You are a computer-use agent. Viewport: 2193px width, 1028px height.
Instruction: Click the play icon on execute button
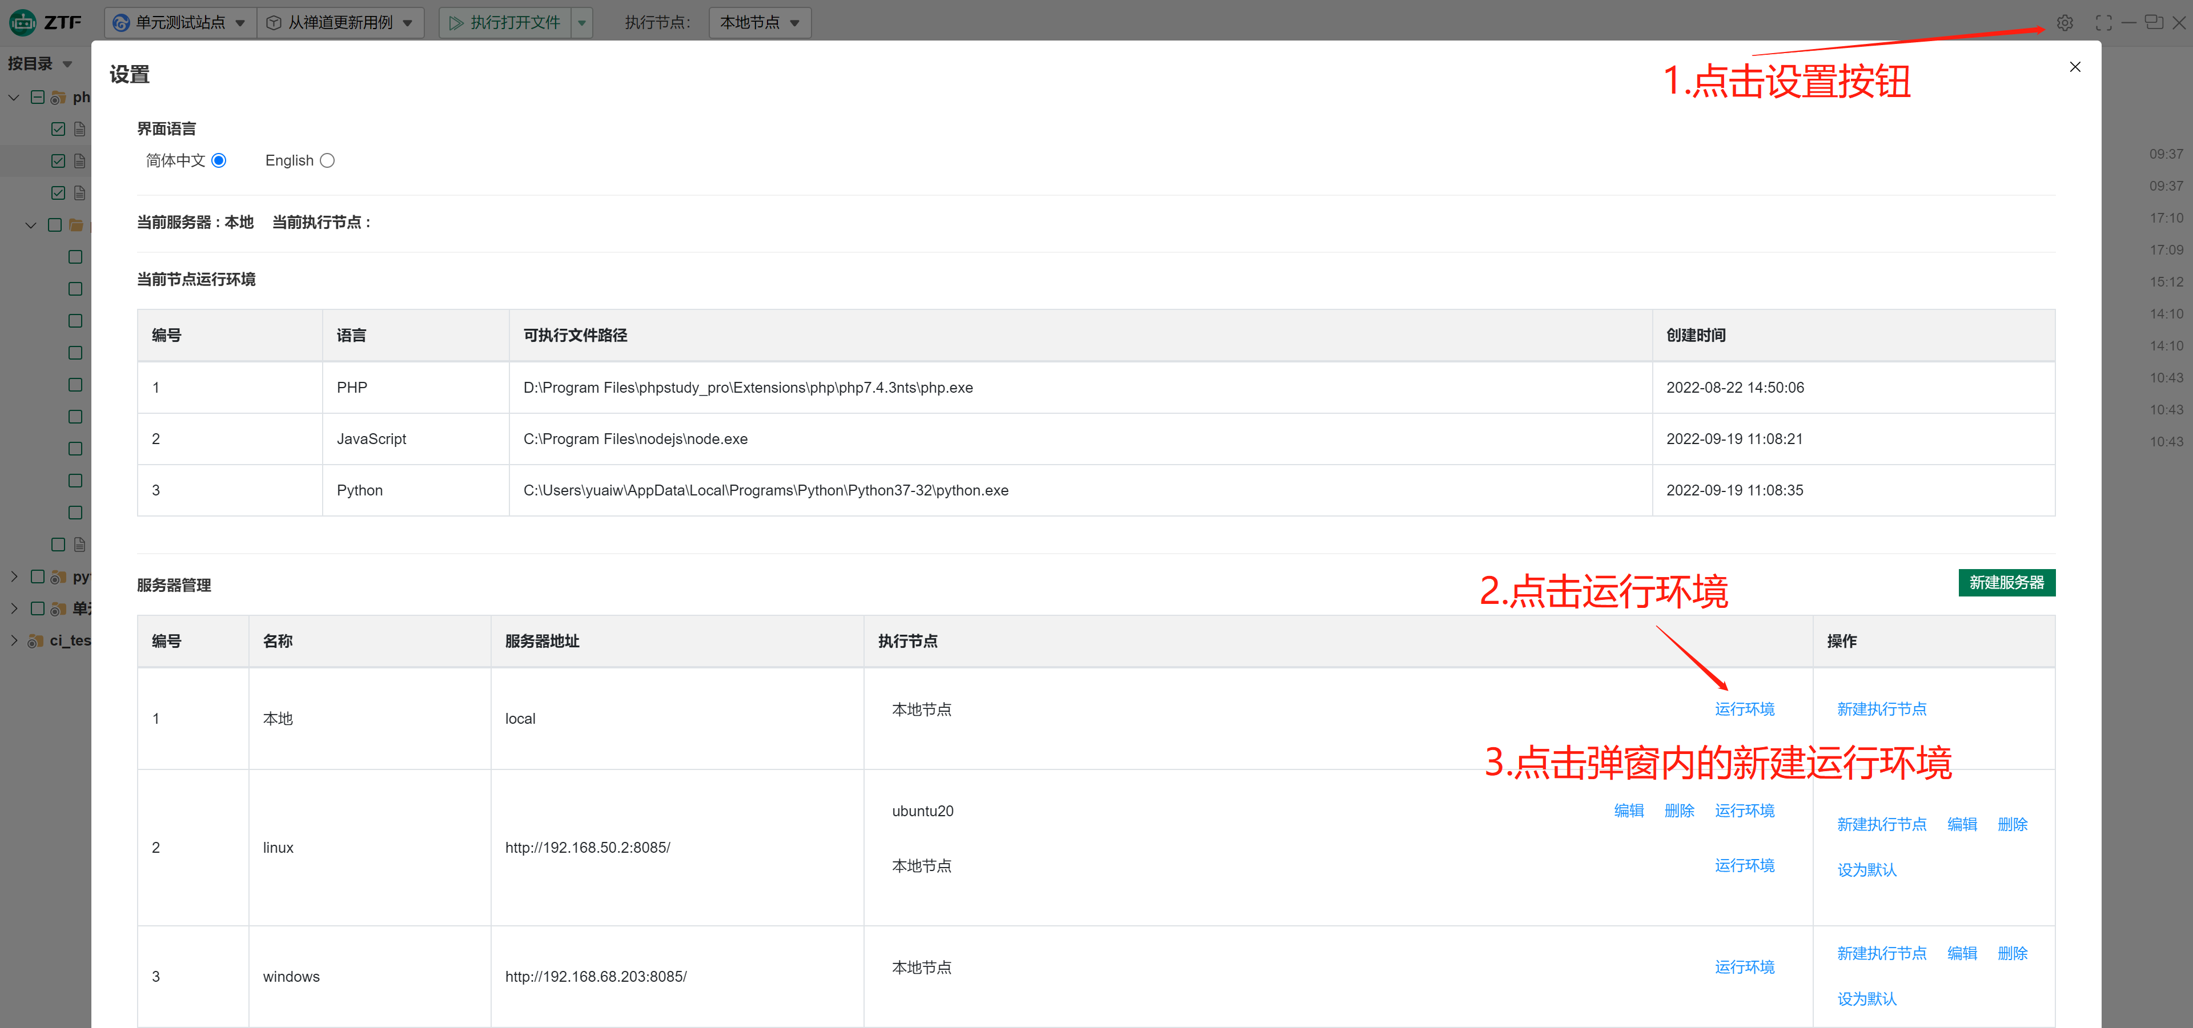pyautogui.click(x=456, y=23)
